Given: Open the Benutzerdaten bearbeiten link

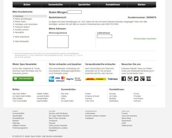Looking at the screenshot, I should tap(145, 39).
